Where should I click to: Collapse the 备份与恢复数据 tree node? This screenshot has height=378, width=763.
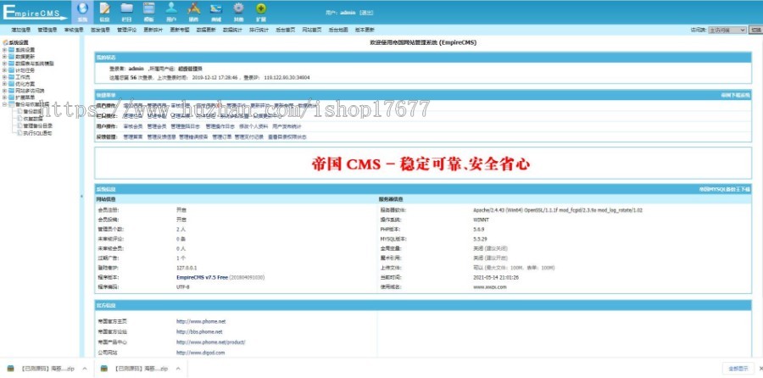click(x=4, y=104)
